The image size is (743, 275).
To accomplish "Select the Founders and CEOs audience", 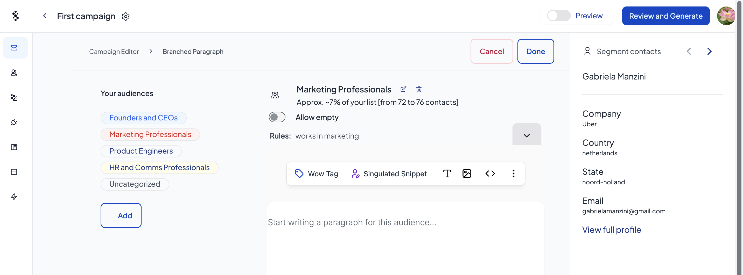I will pos(143,118).
